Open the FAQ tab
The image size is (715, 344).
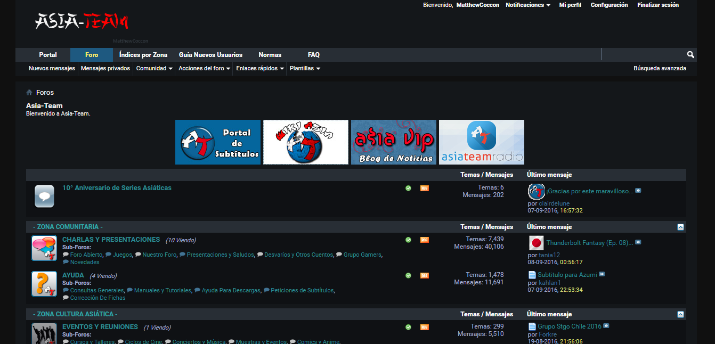coord(314,55)
